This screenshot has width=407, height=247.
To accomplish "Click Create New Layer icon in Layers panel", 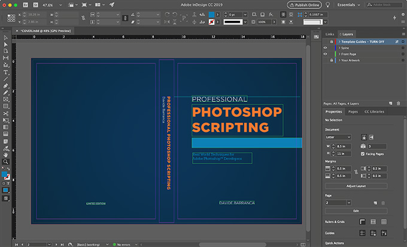I will pyautogui.click(x=391, y=103).
